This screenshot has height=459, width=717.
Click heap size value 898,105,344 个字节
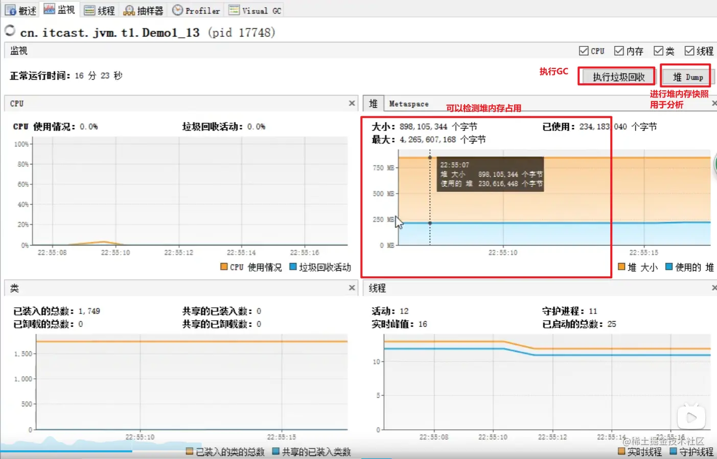point(438,127)
